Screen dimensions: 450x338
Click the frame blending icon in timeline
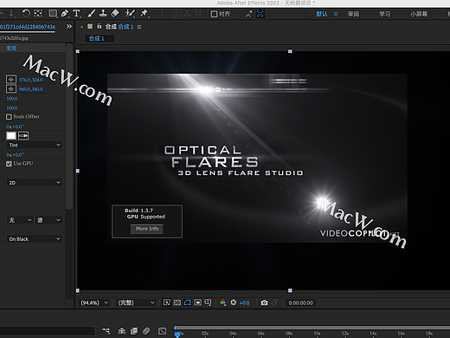pyautogui.click(x=134, y=331)
